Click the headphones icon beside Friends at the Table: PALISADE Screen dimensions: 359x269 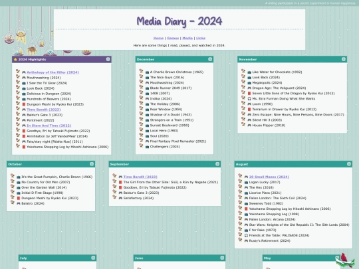246,235
